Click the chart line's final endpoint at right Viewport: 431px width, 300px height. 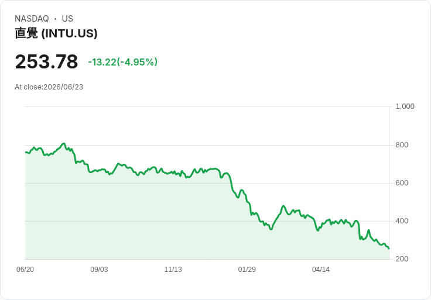(x=389, y=249)
